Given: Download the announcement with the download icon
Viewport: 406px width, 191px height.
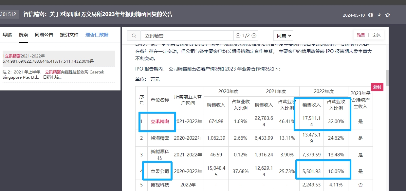Looking at the screenshot, I should coord(379,15).
